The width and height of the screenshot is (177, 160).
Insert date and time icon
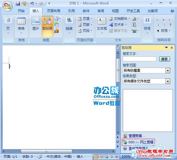[x=134, y=25]
